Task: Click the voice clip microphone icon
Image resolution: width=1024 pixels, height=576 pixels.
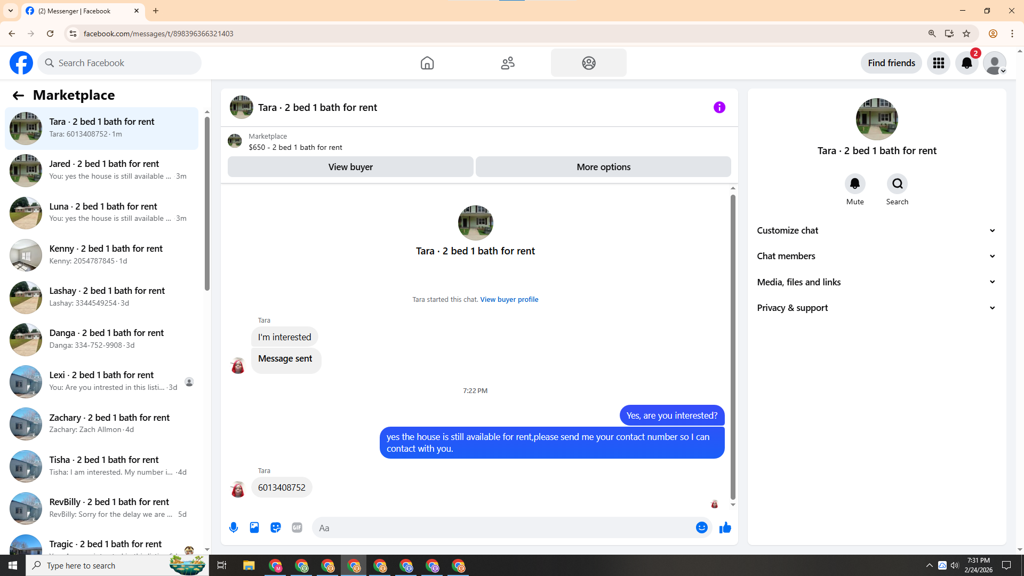Action: pos(234,527)
